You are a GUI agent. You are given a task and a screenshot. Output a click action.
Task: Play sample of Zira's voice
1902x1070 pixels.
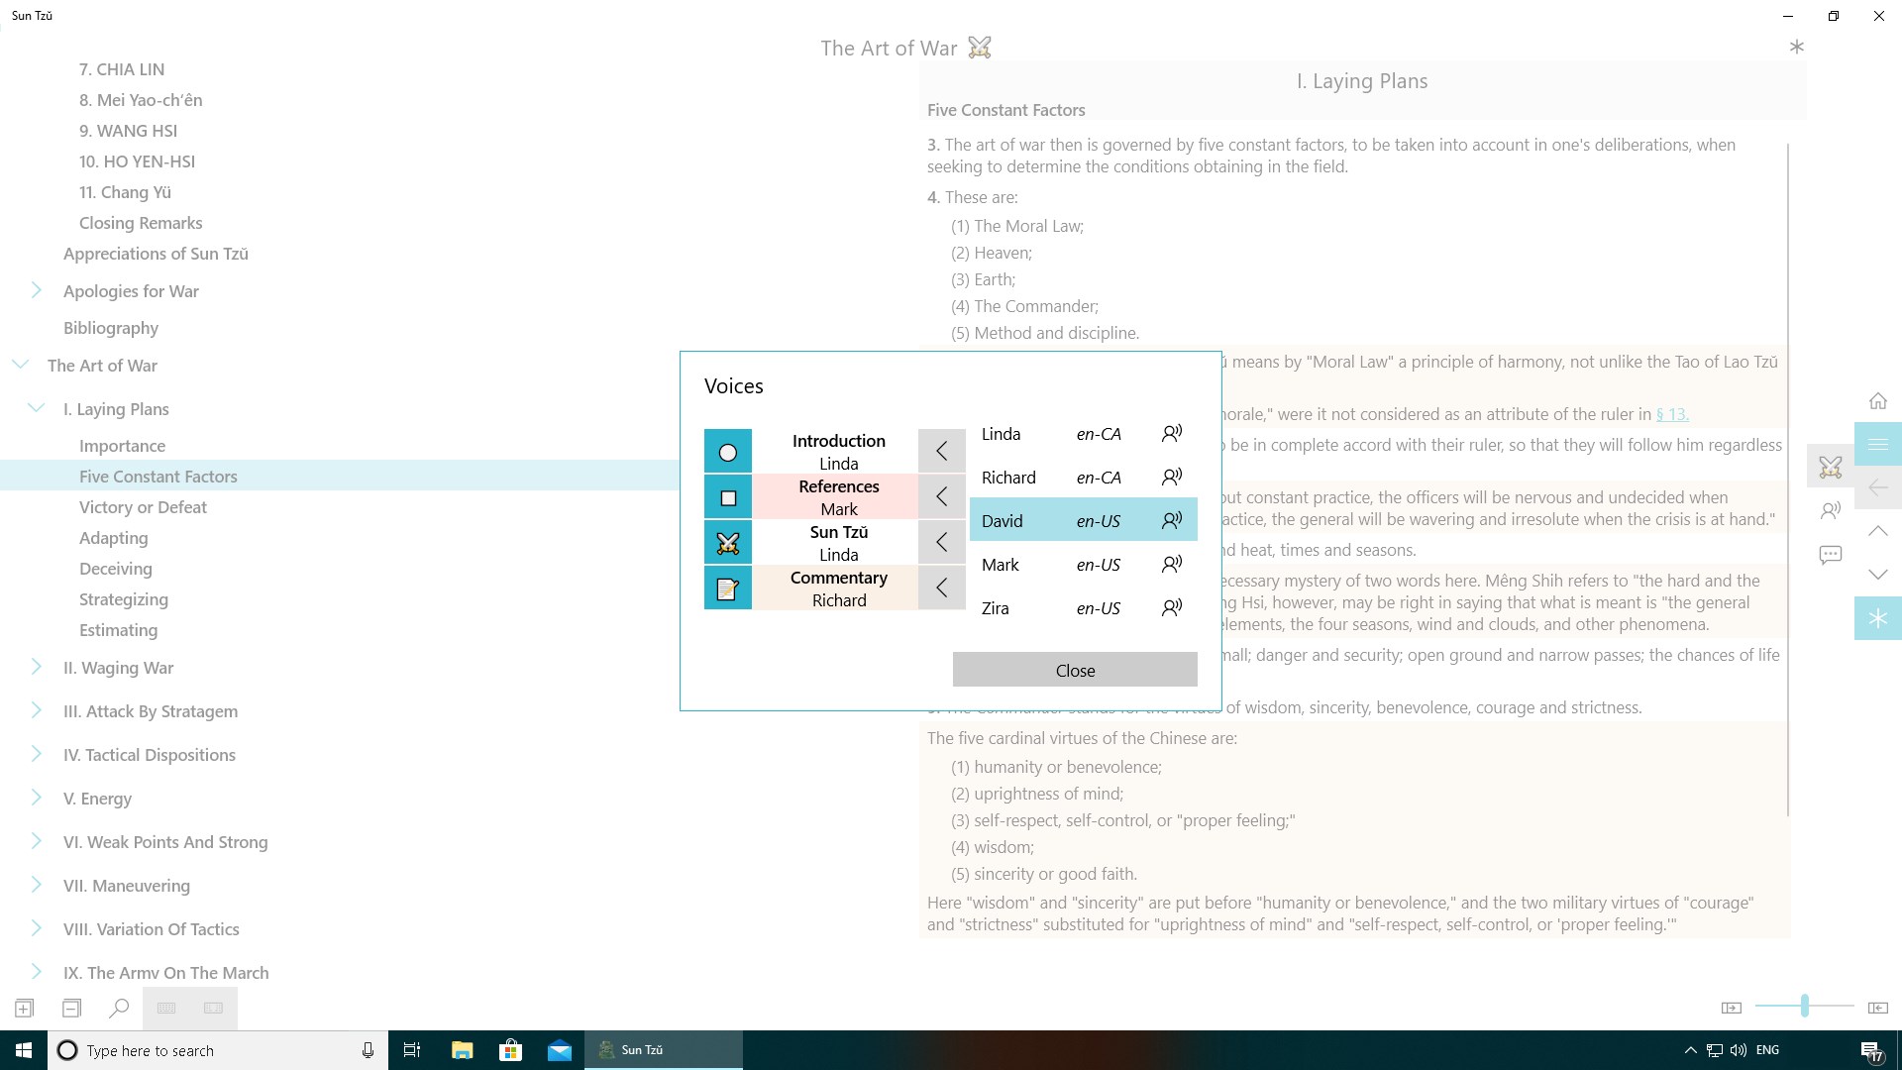1172,608
